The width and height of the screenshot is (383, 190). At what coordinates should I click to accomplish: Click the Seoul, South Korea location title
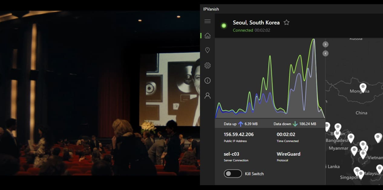(256, 22)
